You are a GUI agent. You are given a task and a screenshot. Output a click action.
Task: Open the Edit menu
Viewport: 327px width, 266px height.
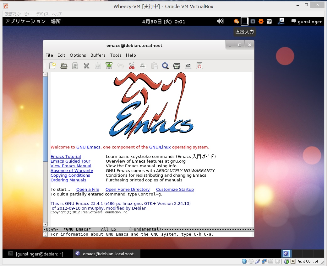[x=61, y=55]
